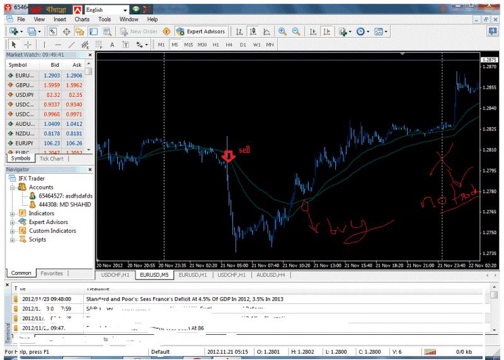Close the Navigator panel
The image size is (504, 360).
click(90, 169)
